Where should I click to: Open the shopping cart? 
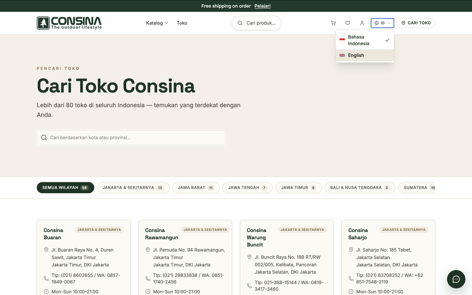click(333, 23)
